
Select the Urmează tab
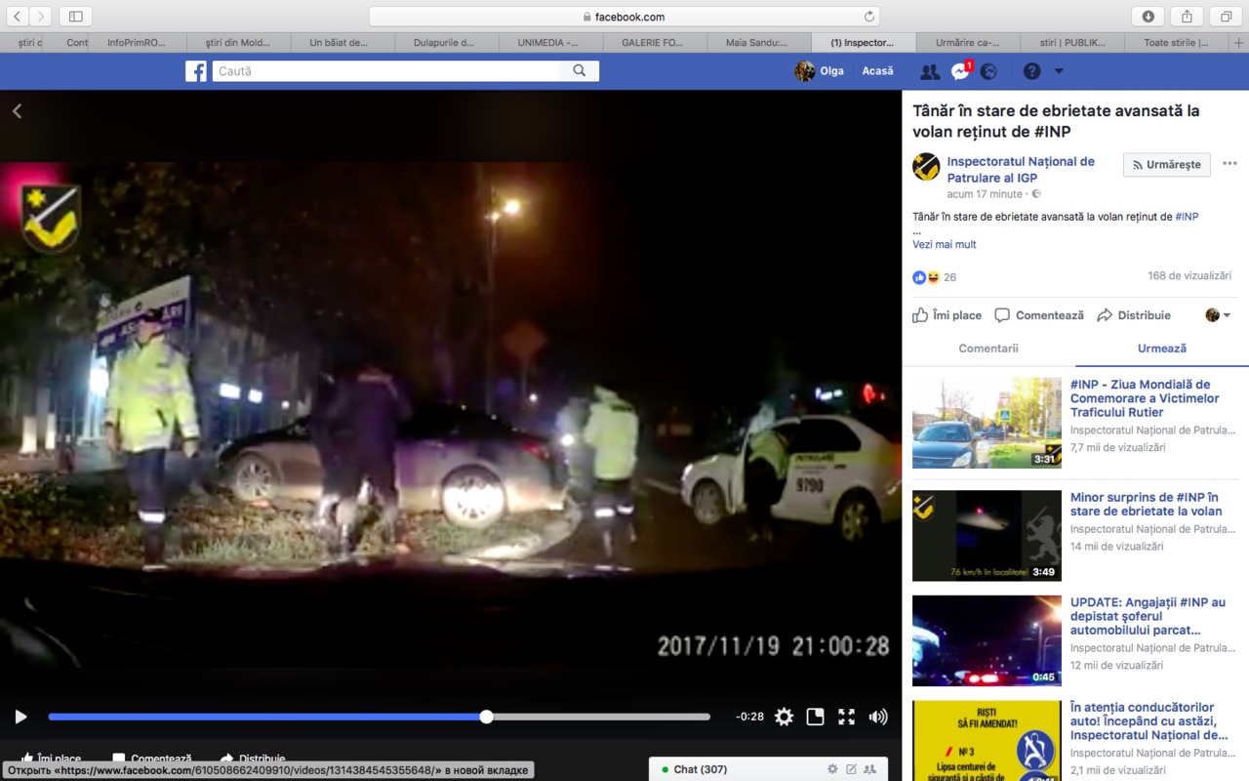1162,349
